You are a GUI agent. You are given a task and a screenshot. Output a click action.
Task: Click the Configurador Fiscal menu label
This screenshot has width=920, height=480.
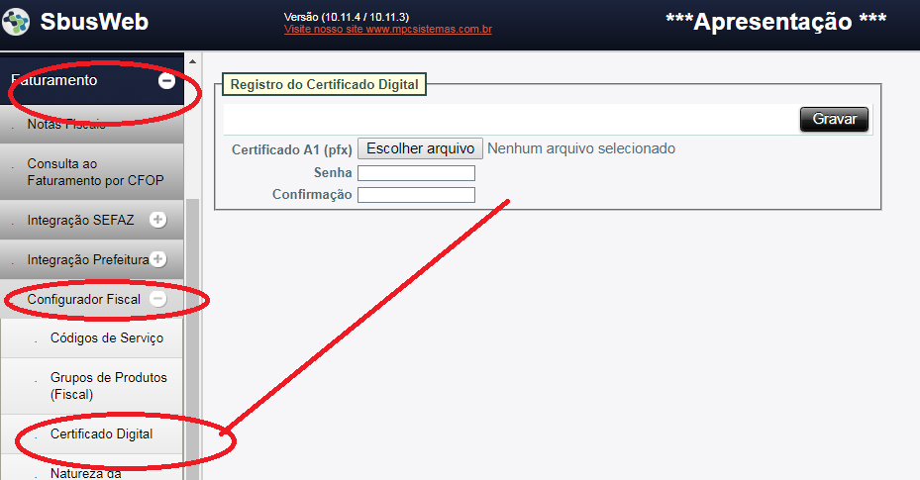(83, 299)
